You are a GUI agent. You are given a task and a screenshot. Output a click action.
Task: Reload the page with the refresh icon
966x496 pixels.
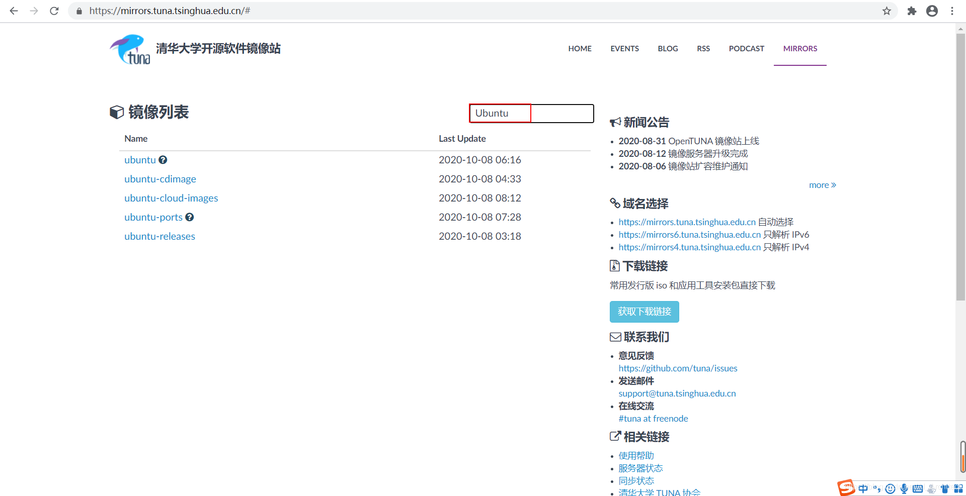54,11
